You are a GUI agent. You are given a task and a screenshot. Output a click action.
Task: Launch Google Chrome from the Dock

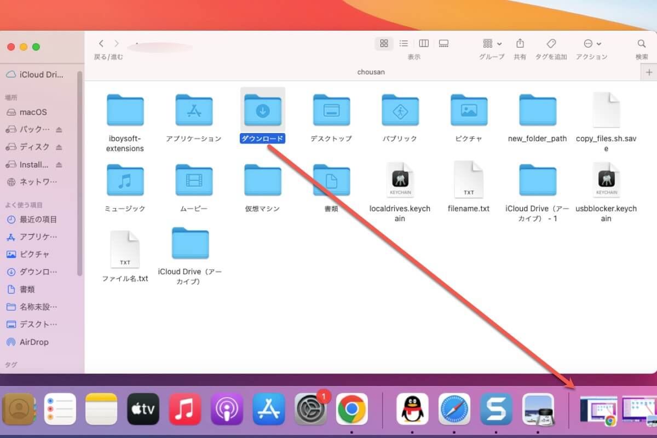pyautogui.click(x=352, y=409)
